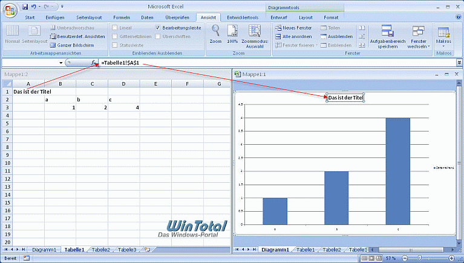Image resolution: width=464 pixels, height=263 pixels.
Task: Click the Office button logo
Action: (x=10, y=11)
